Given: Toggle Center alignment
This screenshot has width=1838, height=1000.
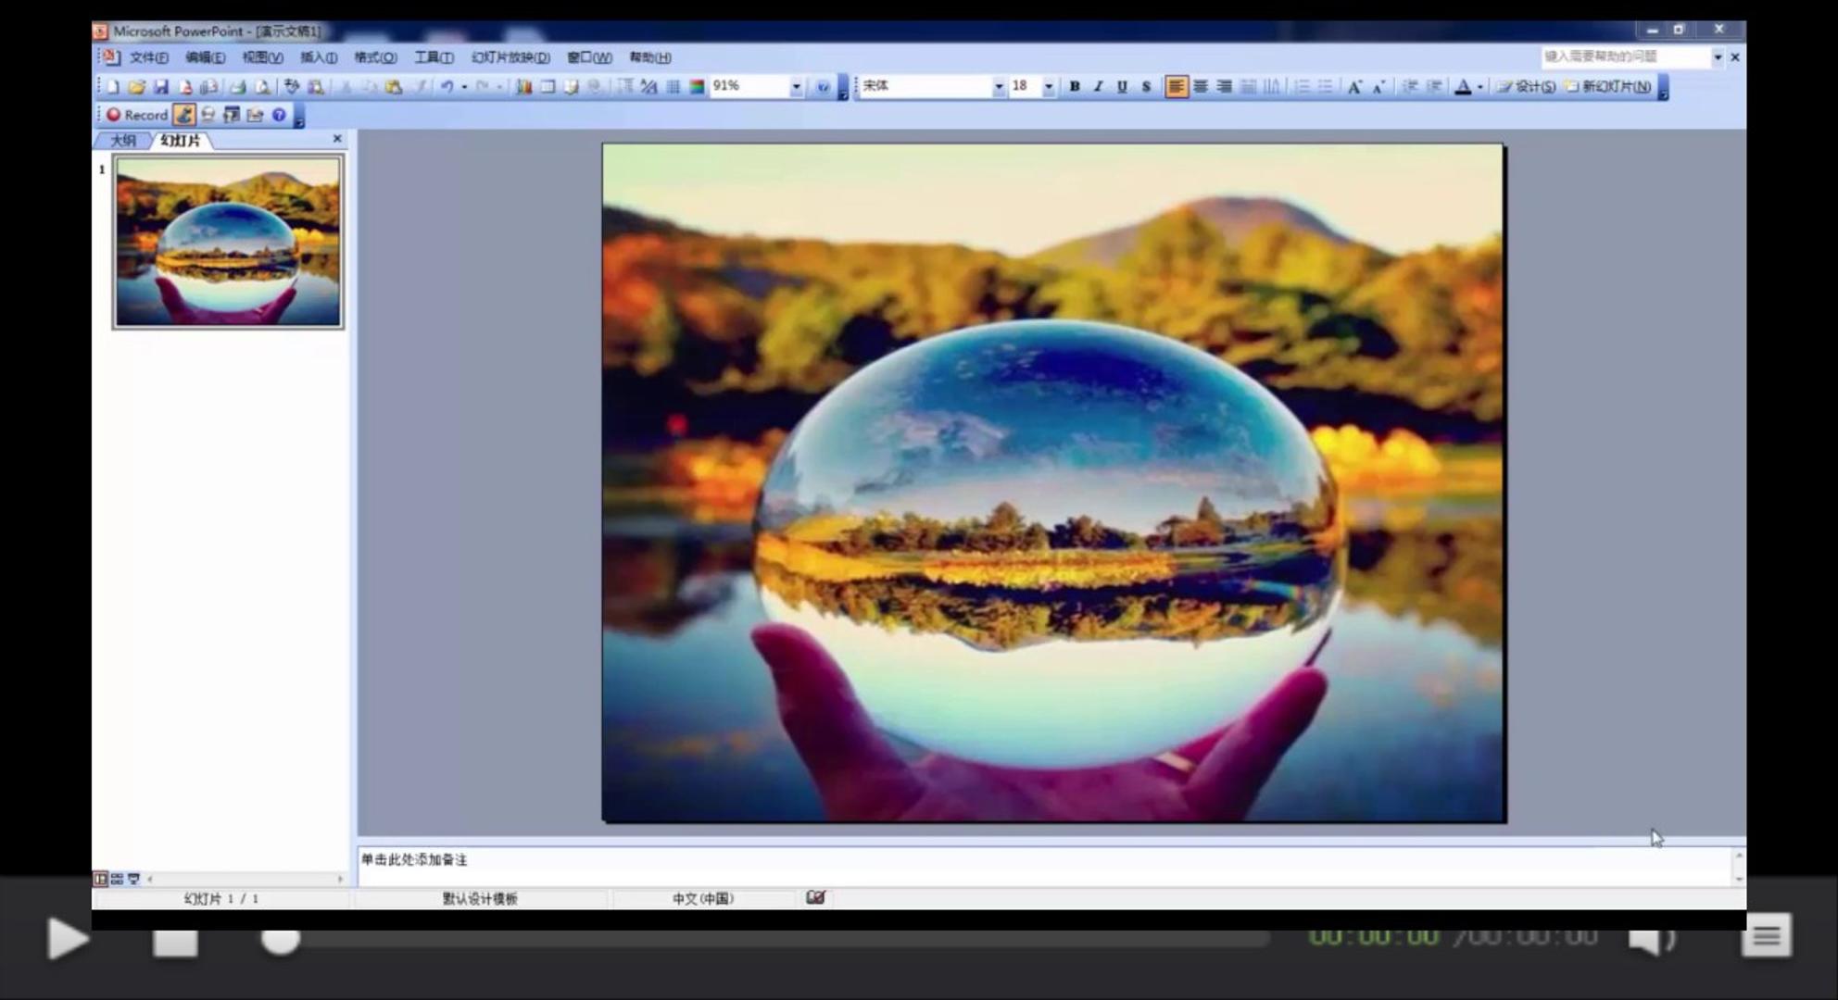Looking at the screenshot, I should coord(1200,86).
